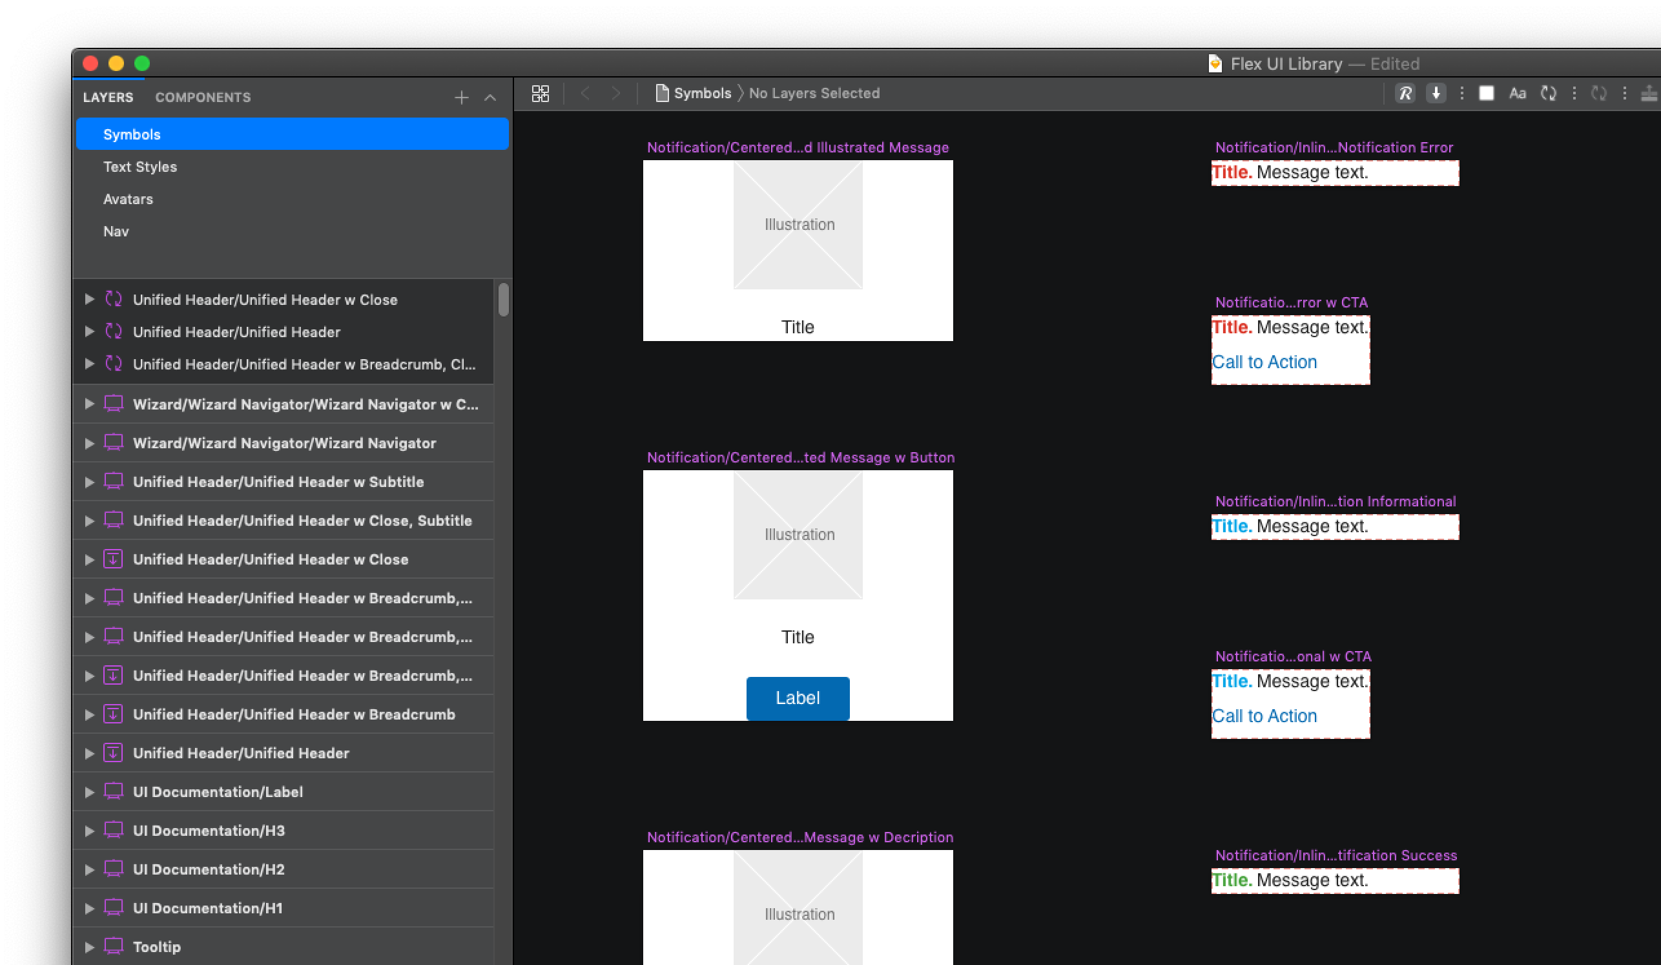Click the layer list scrollbar handle
1661x965 pixels.
[504, 299]
